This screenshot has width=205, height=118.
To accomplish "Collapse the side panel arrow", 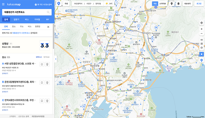I will point(56,59).
